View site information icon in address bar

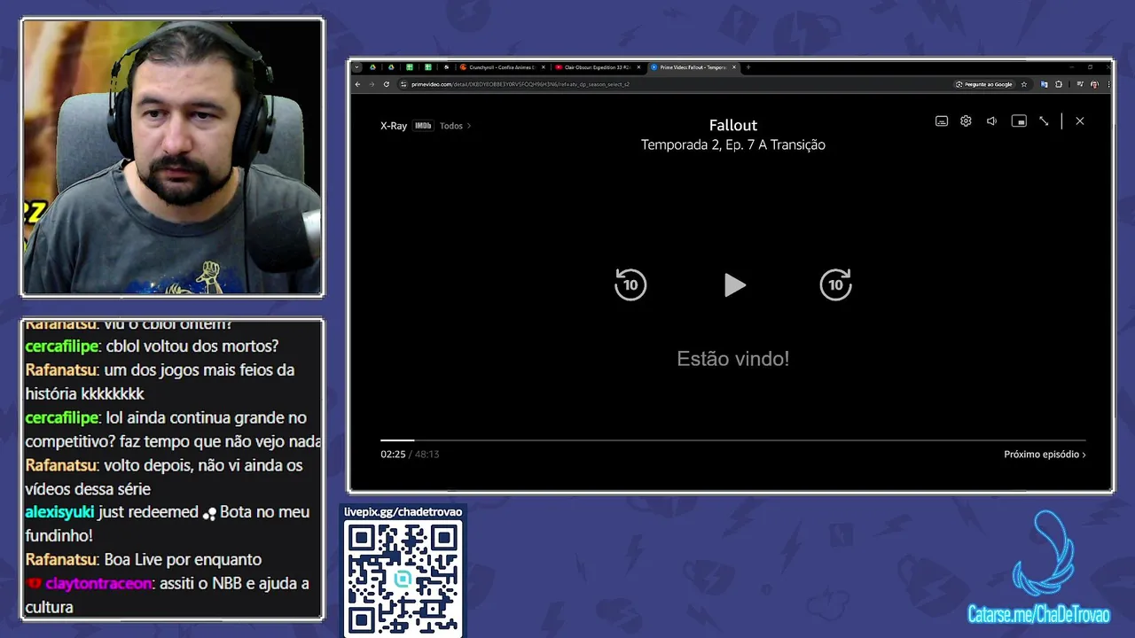(403, 84)
